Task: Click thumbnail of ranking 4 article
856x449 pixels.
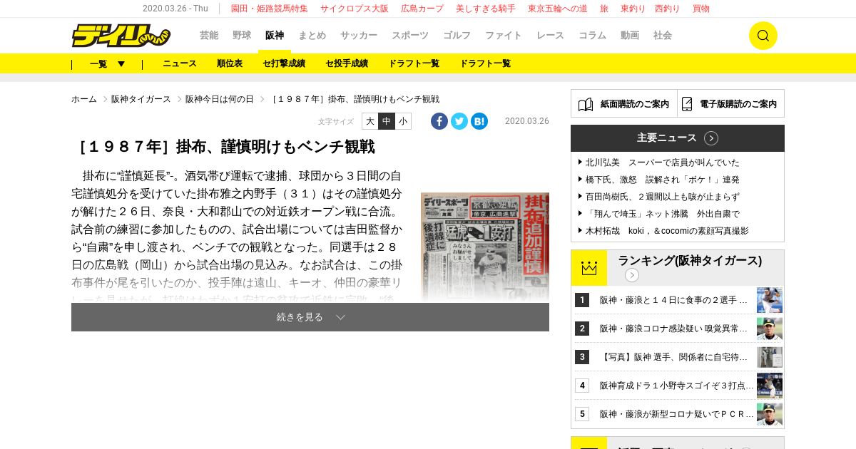Action: (770, 386)
